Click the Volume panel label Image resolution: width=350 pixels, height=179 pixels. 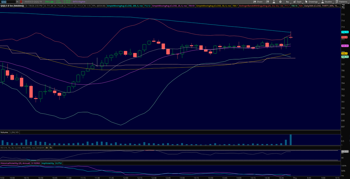tap(4, 132)
